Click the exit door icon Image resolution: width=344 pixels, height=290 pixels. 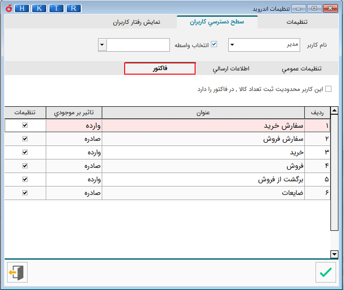pos(18,272)
